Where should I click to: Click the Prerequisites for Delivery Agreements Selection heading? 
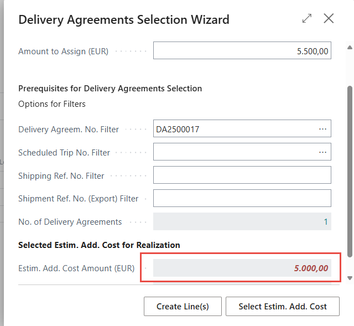[x=110, y=88]
